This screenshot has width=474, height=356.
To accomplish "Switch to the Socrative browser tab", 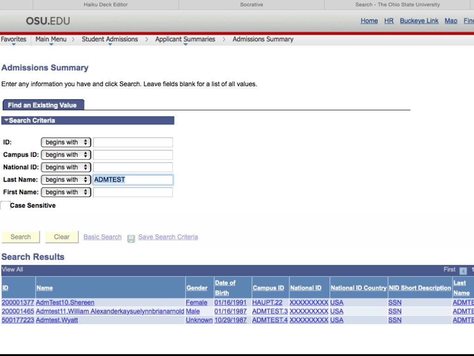I will click(x=251, y=5).
